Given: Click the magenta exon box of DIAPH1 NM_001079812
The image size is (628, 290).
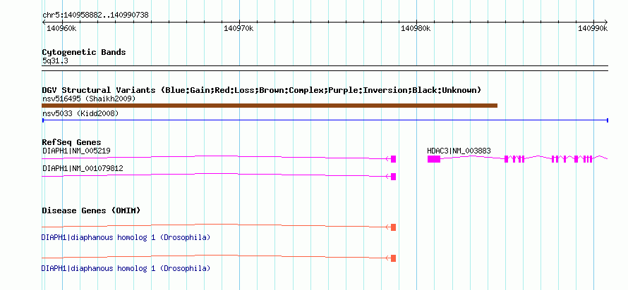Looking at the screenshot, I should 393,177.
